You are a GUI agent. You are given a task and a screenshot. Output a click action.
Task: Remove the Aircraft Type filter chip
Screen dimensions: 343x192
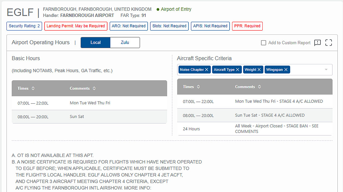point(238,70)
